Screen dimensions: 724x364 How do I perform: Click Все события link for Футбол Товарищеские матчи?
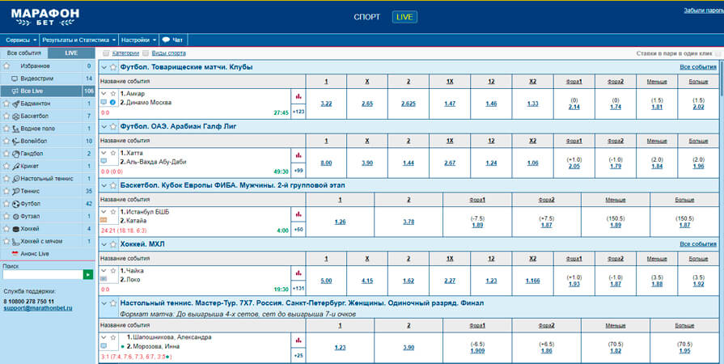pos(697,67)
